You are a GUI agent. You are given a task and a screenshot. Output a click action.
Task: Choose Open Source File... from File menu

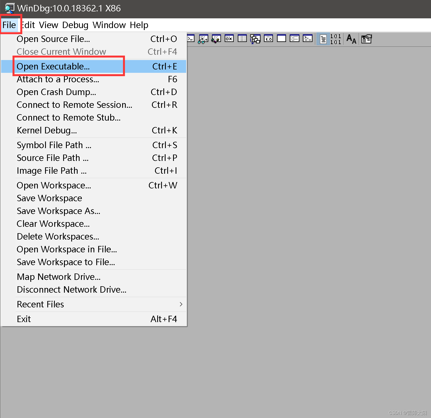[93, 39]
